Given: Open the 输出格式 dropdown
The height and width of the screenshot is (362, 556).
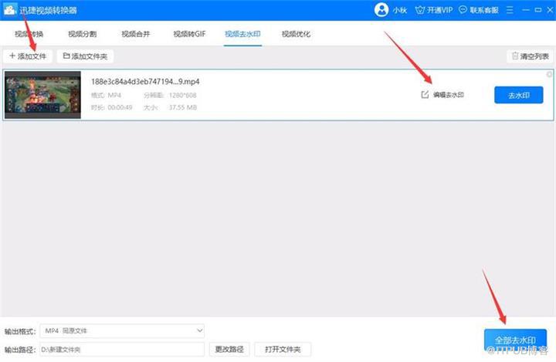Looking at the screenshot, I should pyautogui.click(x=122, y=331).
